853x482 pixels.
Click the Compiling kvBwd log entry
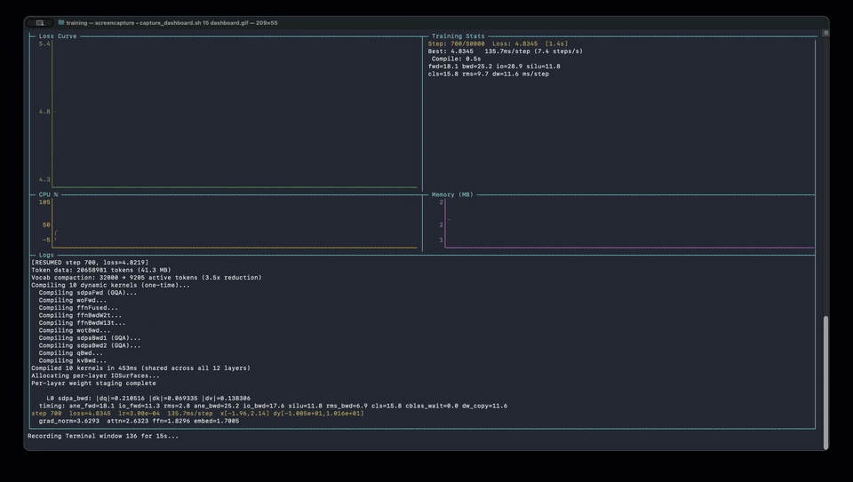coord(73,360)
